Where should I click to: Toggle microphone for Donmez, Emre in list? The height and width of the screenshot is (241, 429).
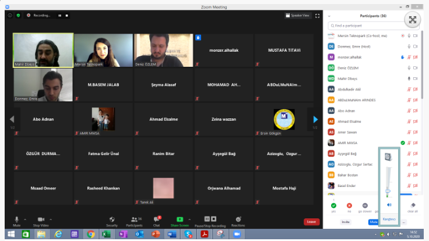(x=409, y=46)
